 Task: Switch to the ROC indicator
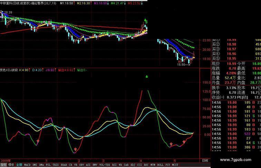coord(146,165)
